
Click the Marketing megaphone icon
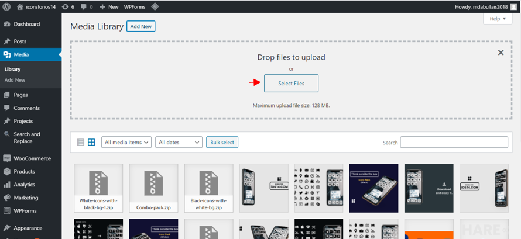(x=6, y=198)
